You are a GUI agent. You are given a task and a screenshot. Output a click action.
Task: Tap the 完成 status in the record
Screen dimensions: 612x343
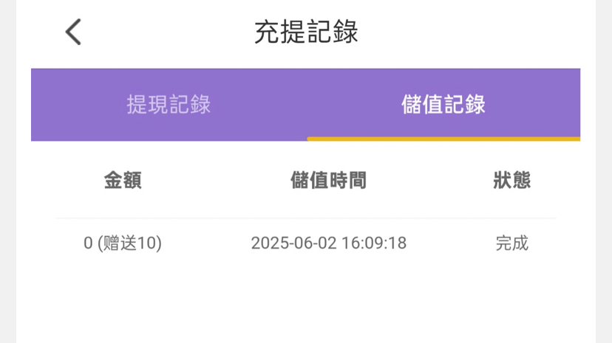(x=511, y=243)
